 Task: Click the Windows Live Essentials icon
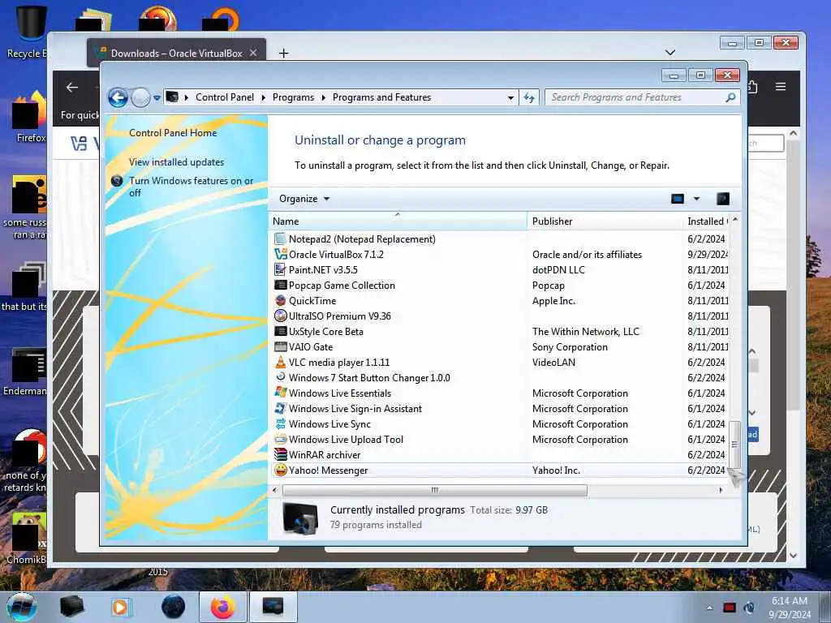pyautogui.click(x=280, y=393)
